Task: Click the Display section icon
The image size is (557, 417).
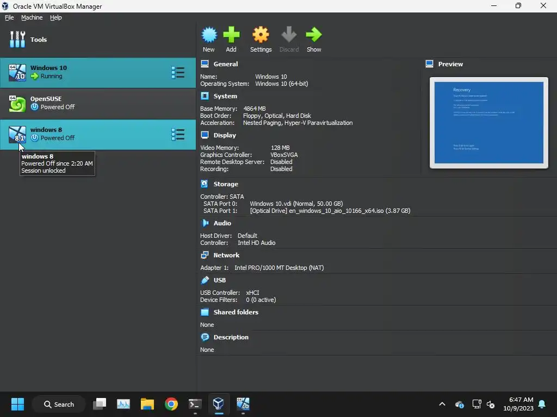Action: (x=205, y=135)
